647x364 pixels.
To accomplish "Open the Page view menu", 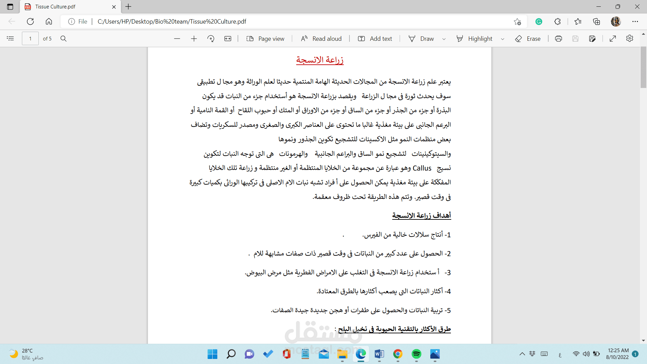I will pyautogui.click(x=265, y=39).
